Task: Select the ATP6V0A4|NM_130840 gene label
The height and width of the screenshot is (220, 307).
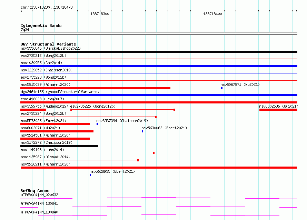Action: 39,212
